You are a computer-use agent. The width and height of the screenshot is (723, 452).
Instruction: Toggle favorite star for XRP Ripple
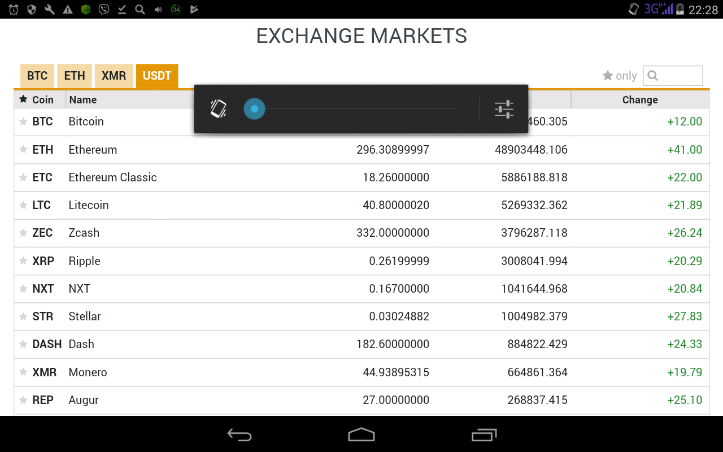(23, 261)
